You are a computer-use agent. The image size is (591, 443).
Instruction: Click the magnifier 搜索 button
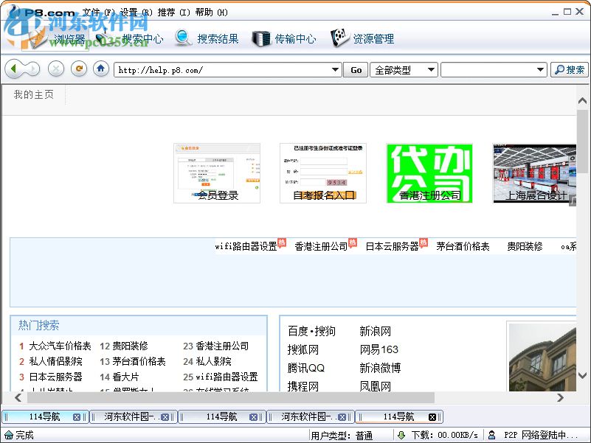coord(570,69)
